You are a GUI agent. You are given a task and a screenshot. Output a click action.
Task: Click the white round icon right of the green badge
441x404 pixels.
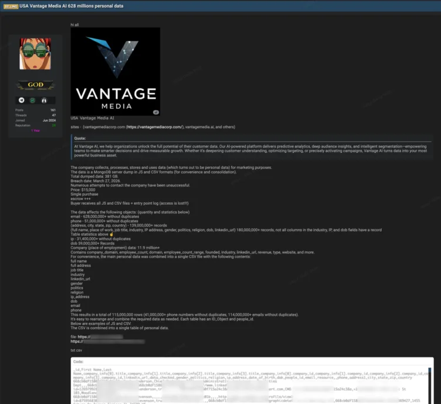pyautogui.click(x=44, y=100)
